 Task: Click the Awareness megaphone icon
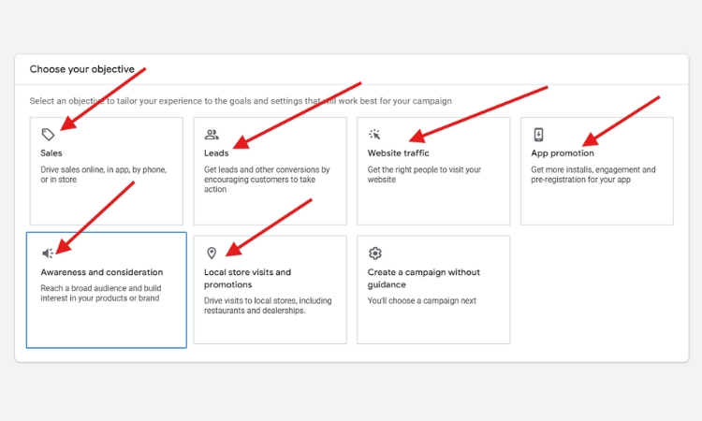click(49, 254)
